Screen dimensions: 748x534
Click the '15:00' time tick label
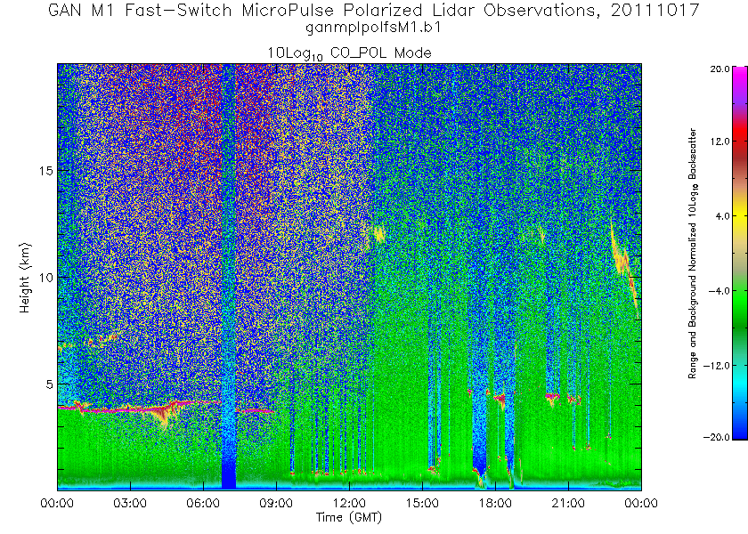pos(422,503)
